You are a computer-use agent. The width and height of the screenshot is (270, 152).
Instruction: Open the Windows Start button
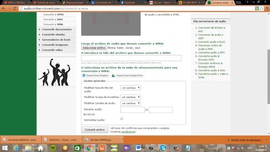[5, 148]
